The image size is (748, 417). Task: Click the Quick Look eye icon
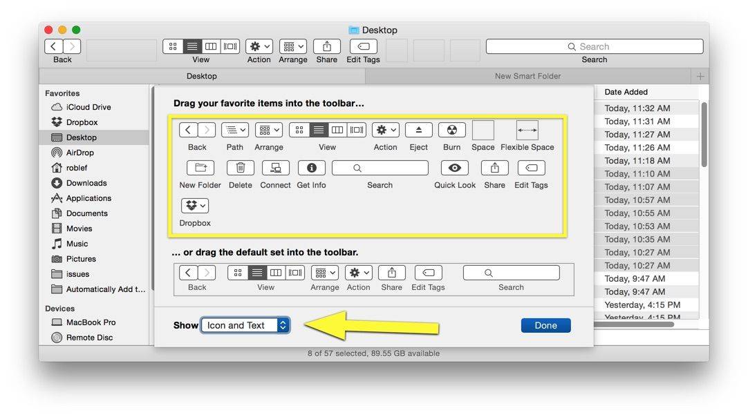point(454,168)
